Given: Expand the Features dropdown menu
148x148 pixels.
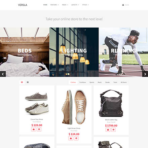Looking at the screenshot, I should click(54, 5).
